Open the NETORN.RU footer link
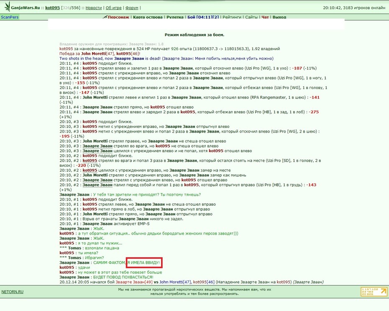This screenshot has height=311, width=389. point(13,292)
